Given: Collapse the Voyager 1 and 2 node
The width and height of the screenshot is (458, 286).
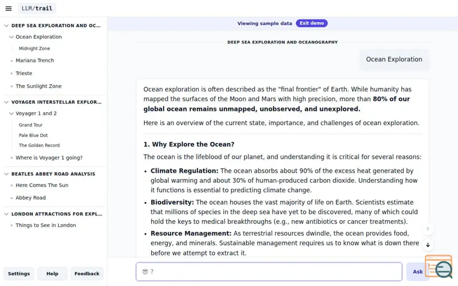Looking at the screenshot, I should point(11,113).
